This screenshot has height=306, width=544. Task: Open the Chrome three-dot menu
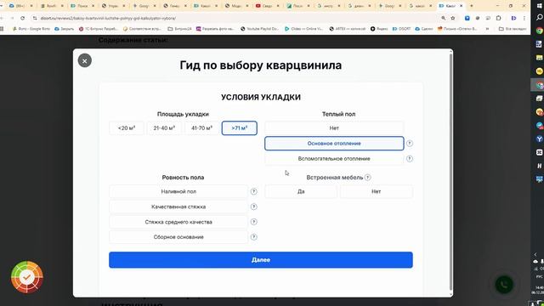(524, 18)
